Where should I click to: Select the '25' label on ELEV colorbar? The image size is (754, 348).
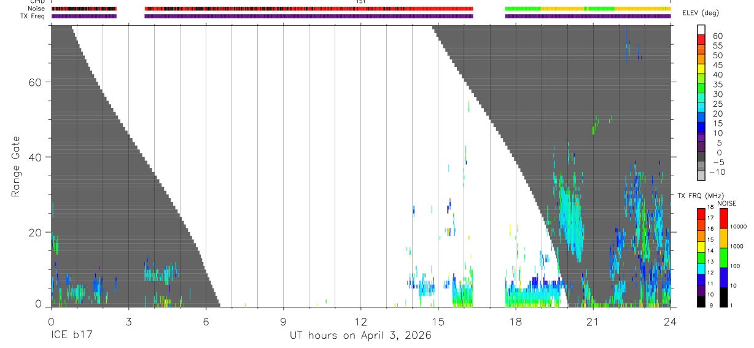[x=717, y=104]
